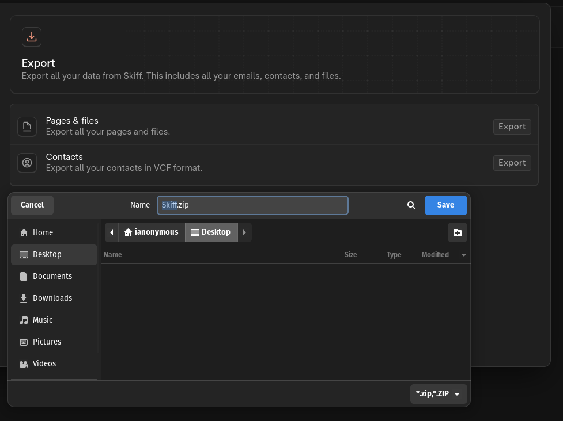Go to Pictures folder in sidebar
This screenshot has width=563, height=421.
point(47,342)
